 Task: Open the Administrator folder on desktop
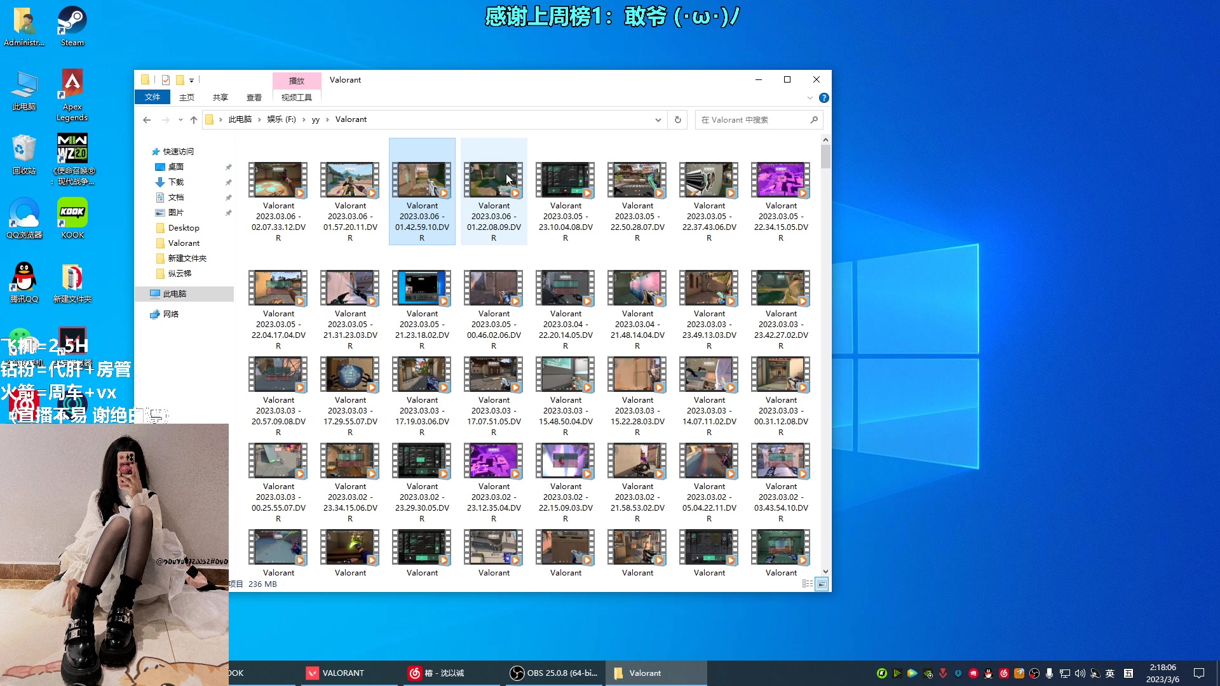tap(24, 25)
